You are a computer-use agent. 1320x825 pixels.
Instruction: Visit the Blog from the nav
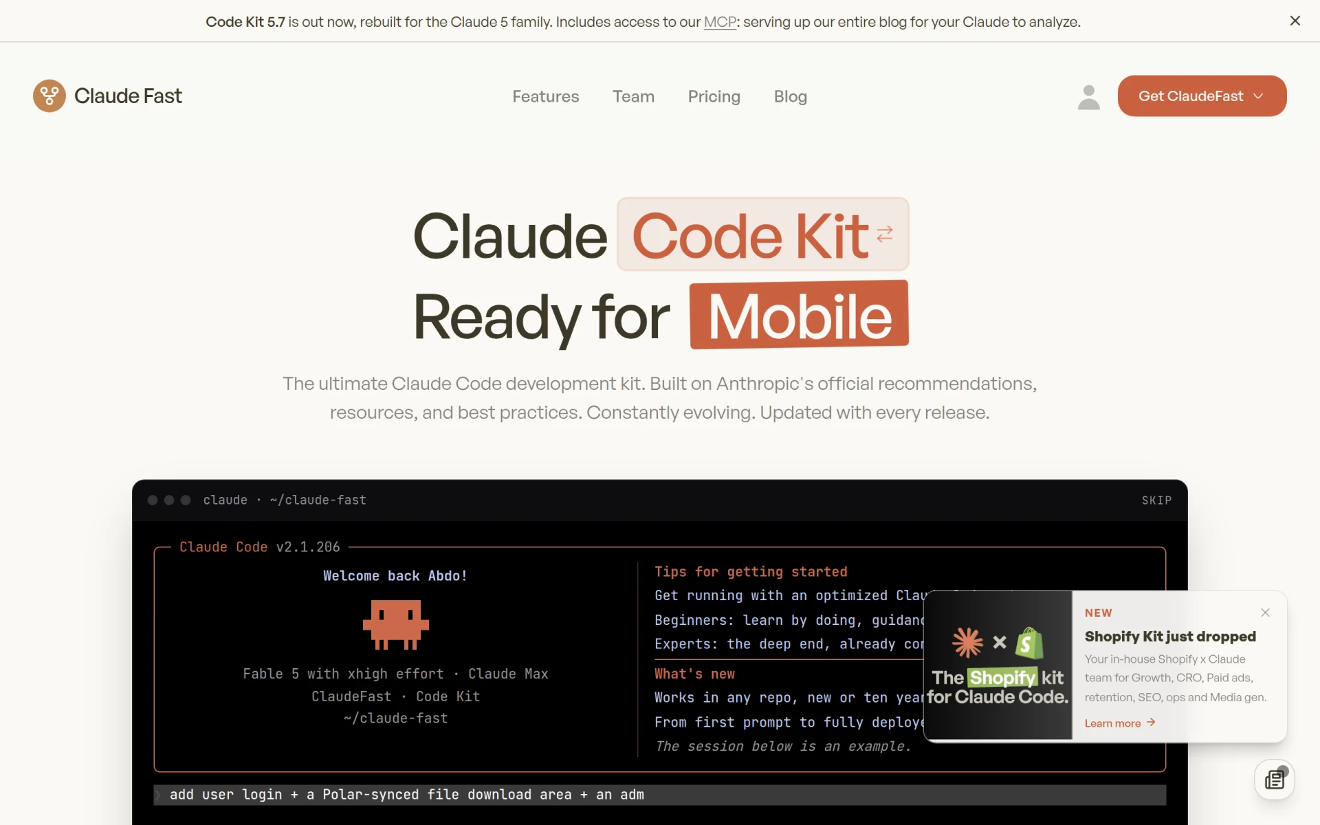[791, 96]
